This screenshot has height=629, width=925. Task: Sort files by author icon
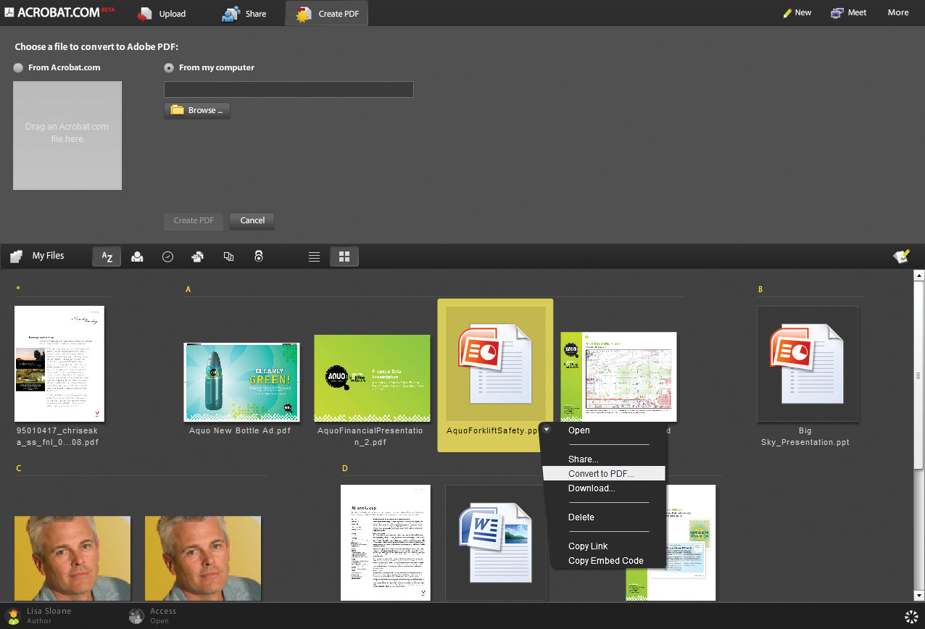[137, 257]
